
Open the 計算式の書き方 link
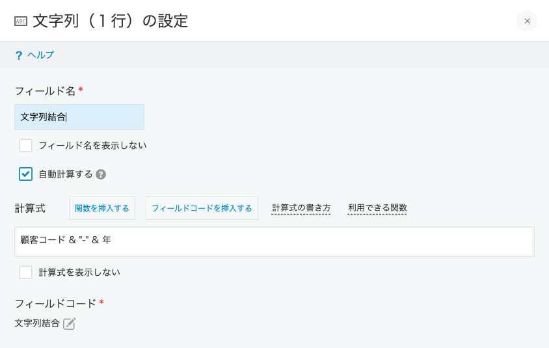[x=301, y=208]
